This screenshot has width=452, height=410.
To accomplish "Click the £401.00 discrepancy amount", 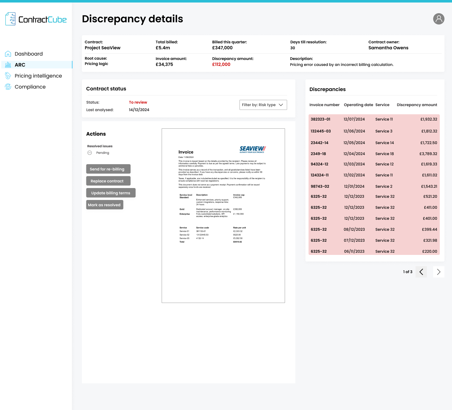I will click(430, 218).
